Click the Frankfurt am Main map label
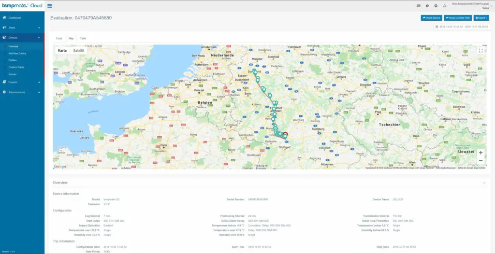This screenshot has height=254, width=495. click(276, 109)
